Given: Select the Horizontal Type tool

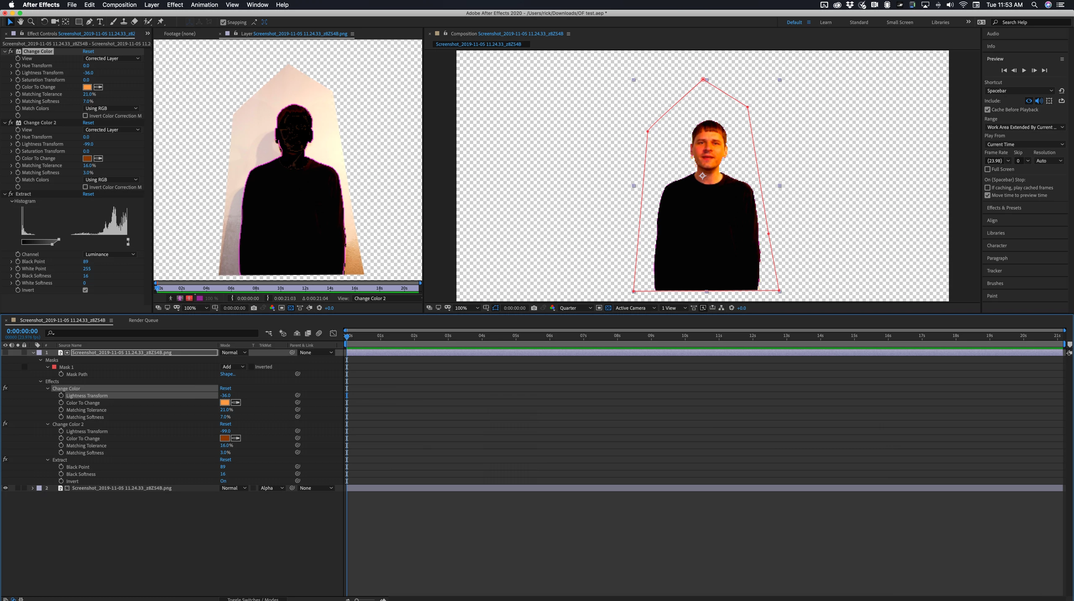Looking at the screenshot, I should tap(100, 22).
